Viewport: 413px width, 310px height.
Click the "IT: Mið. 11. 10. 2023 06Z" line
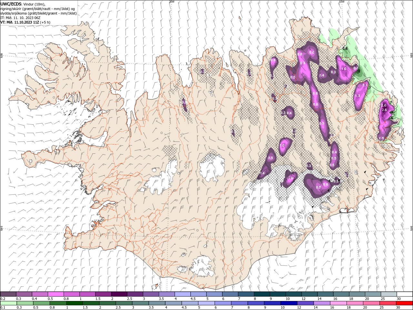(x=20, y=18)
